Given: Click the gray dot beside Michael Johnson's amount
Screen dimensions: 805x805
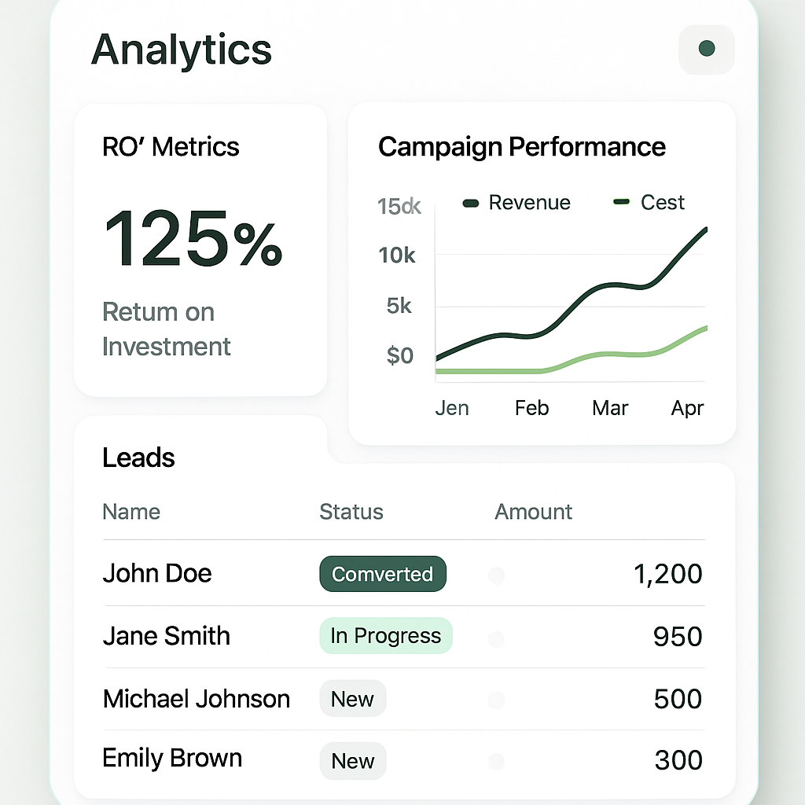Looking at the screenshot, I should tap(496, 699).
